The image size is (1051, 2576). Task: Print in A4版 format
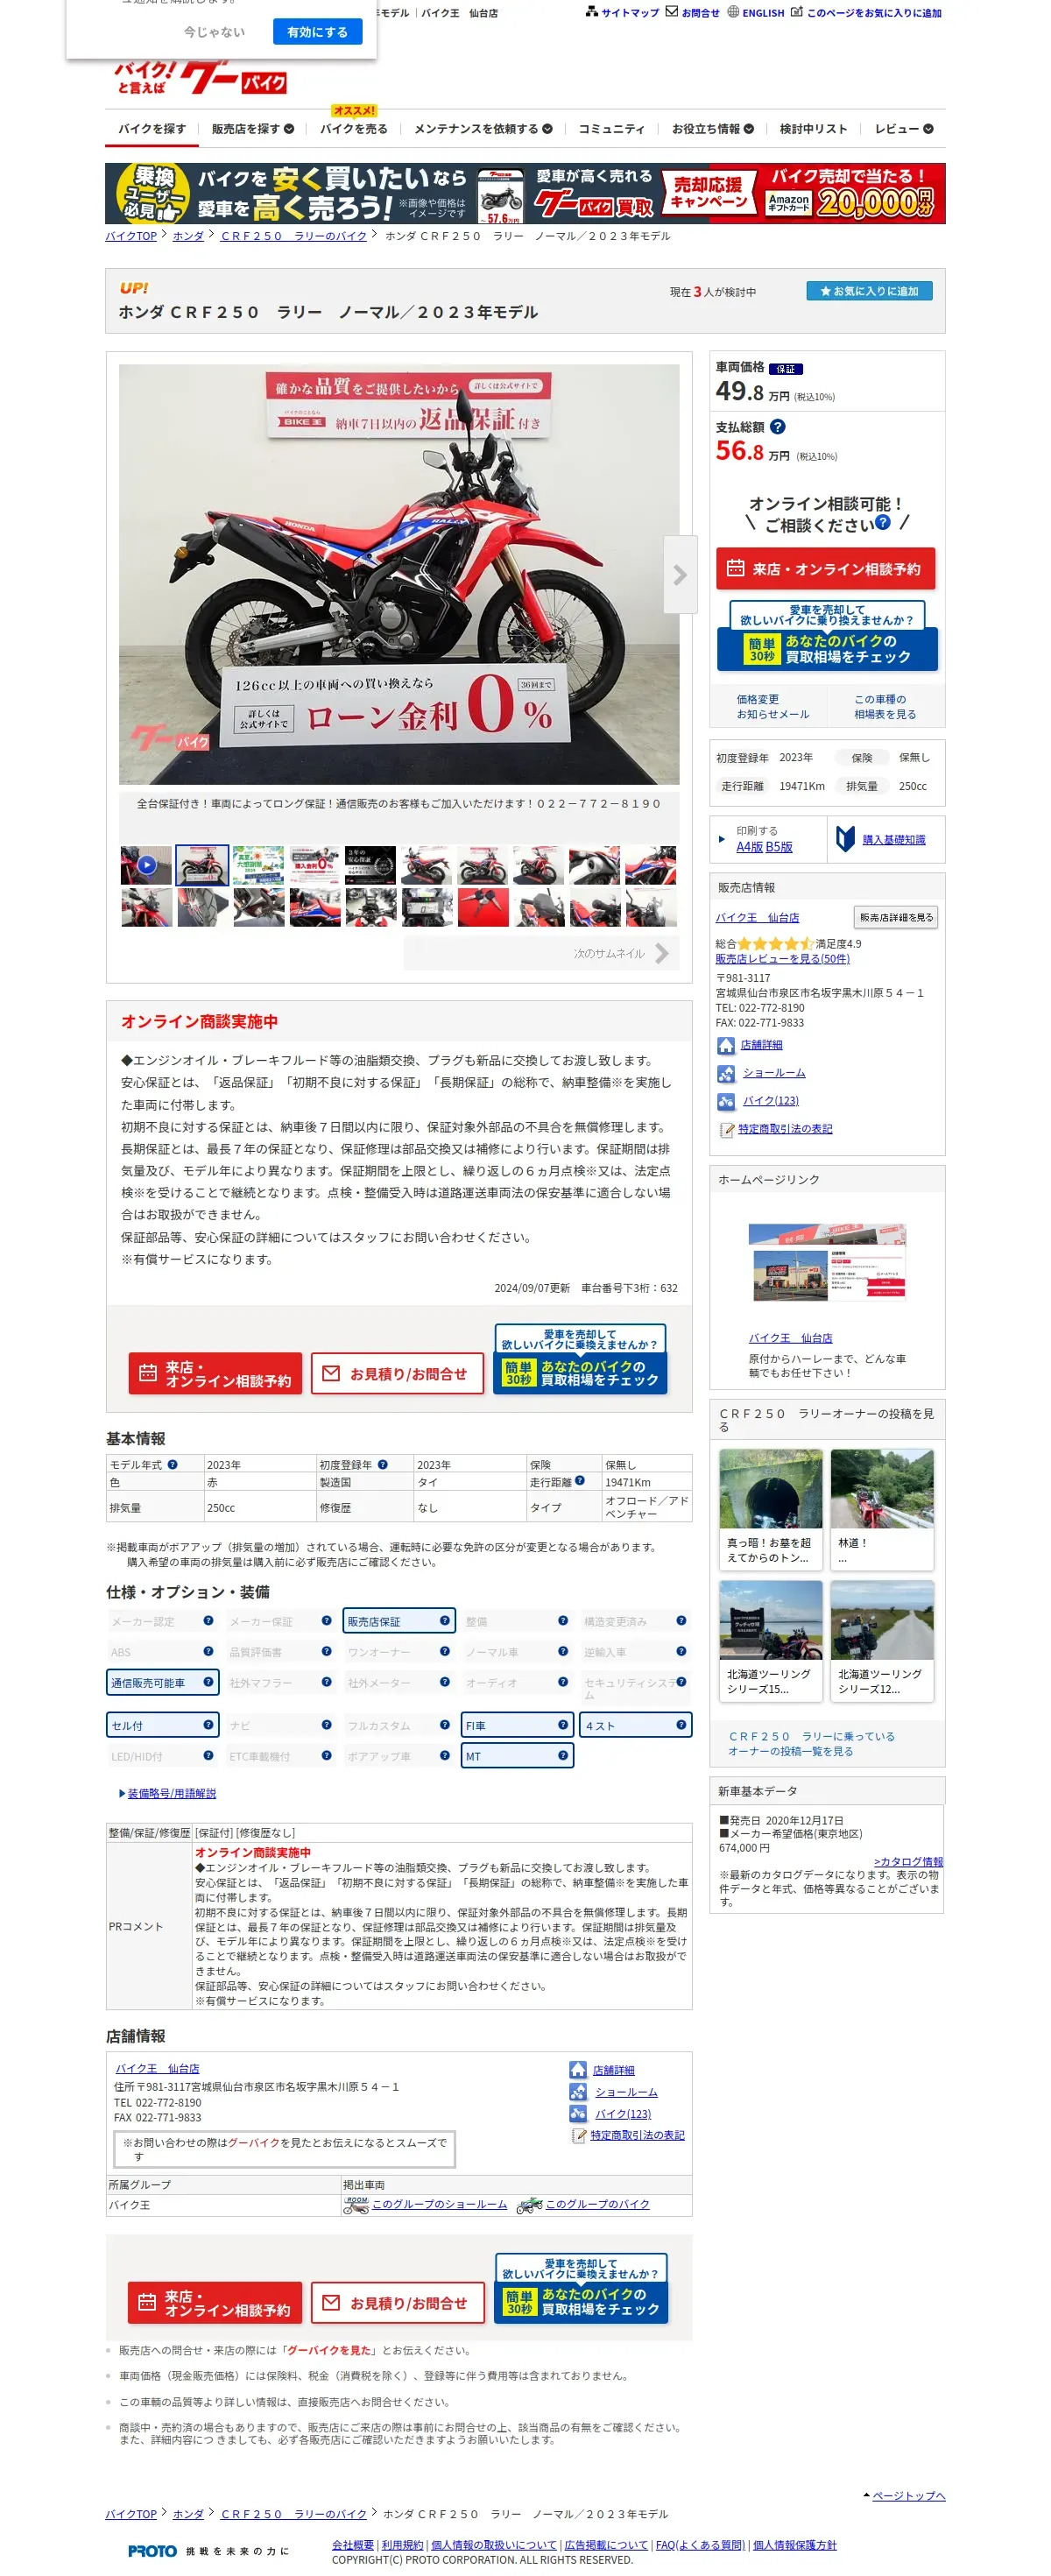point(749,847)
